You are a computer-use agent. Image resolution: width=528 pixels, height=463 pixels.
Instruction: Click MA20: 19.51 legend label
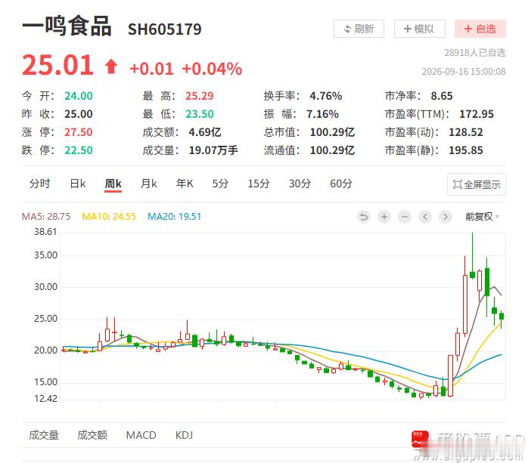175,216
